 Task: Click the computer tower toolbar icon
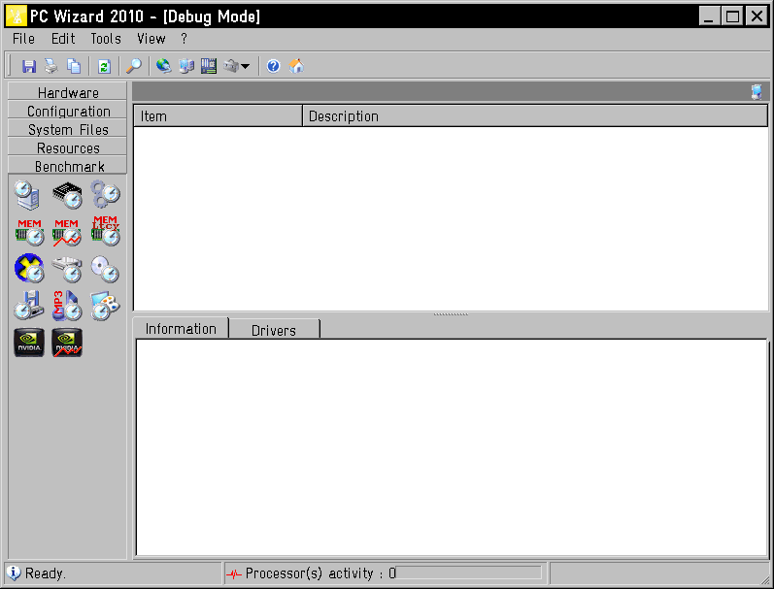pos(186,66)
